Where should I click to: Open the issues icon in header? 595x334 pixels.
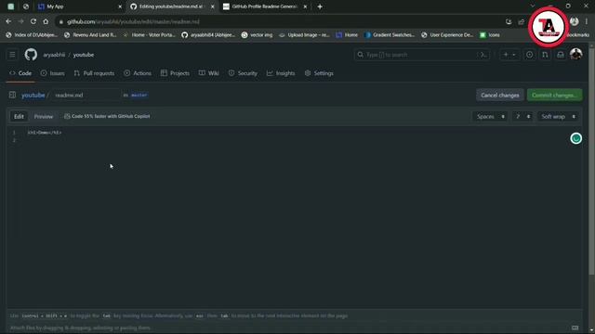pyautogui.click(x=529, y=55)
